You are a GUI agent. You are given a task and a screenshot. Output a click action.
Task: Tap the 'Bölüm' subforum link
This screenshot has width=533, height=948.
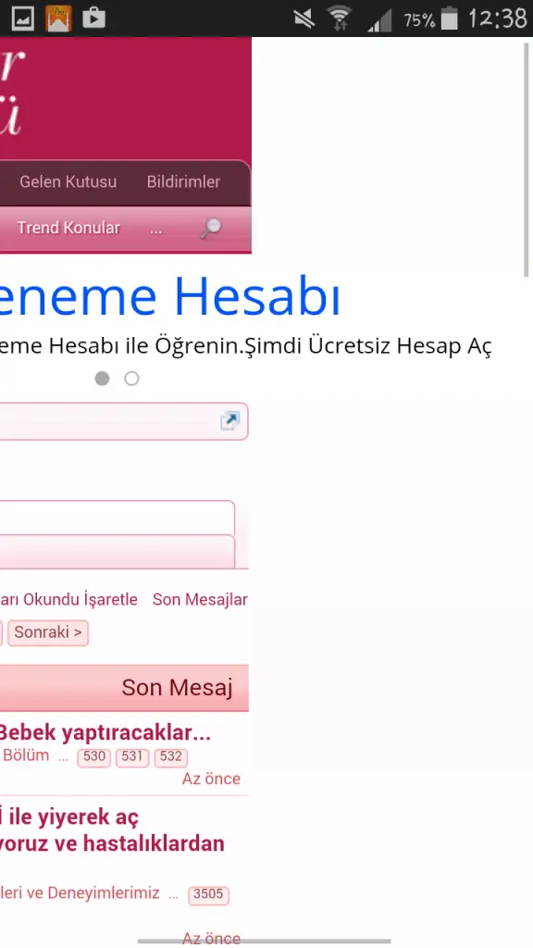click(26, 755)
